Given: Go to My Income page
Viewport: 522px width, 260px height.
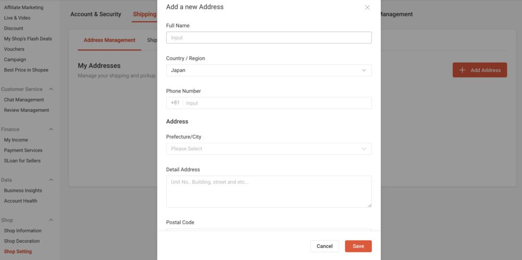Looking at the screenshot, I should 16,140.
